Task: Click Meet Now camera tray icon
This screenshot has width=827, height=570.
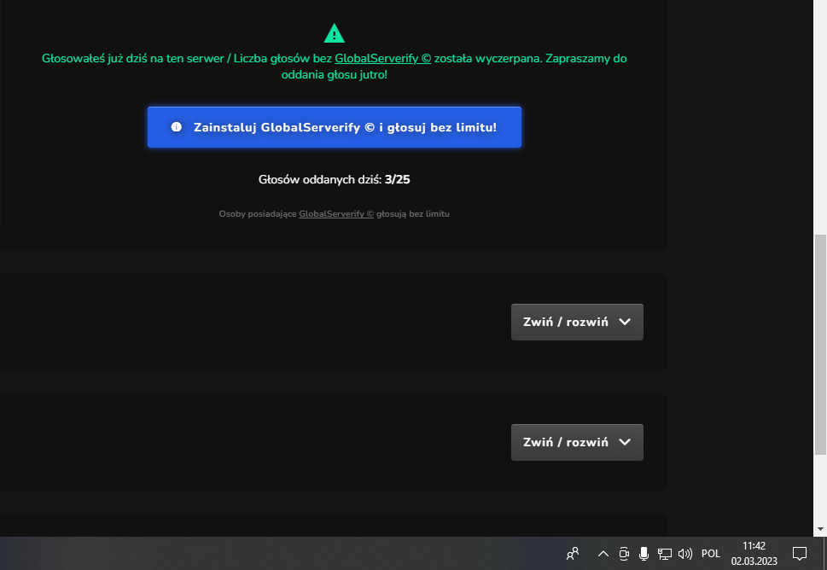Action: pyautogui.click(x=624, y=554)
